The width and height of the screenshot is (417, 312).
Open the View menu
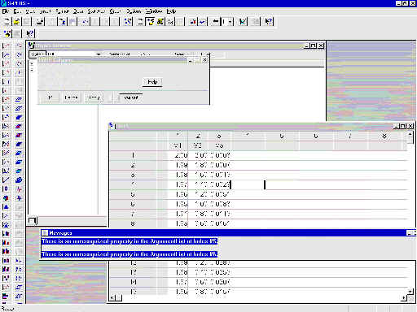[30, 11]
